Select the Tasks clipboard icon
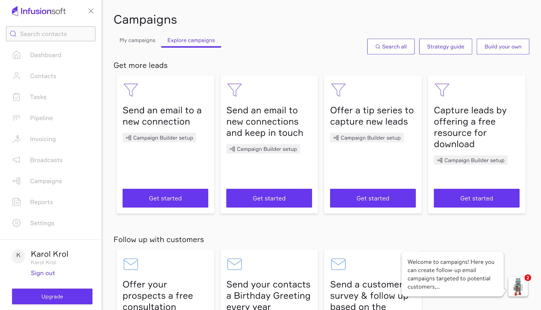 pos(17,97)
